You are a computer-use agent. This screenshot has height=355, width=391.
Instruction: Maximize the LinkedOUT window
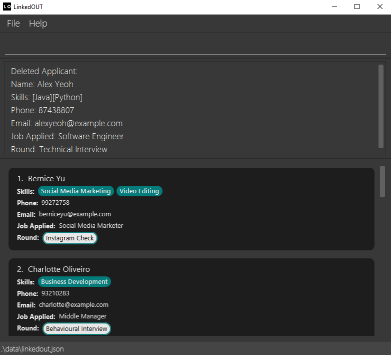click(x=356, y=7)
